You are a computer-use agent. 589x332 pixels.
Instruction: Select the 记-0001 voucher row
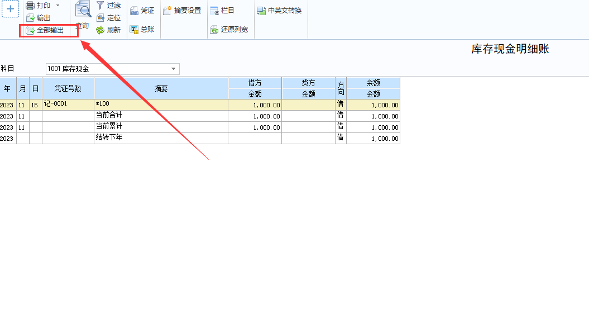click(67, 105)
